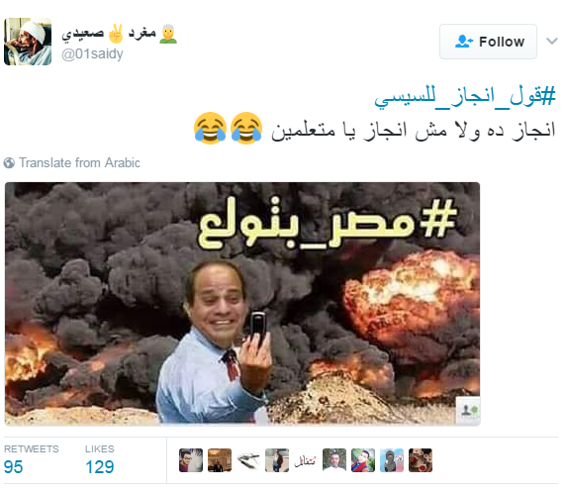
Task: View the 95 retweets list
Action: (31, 459)
